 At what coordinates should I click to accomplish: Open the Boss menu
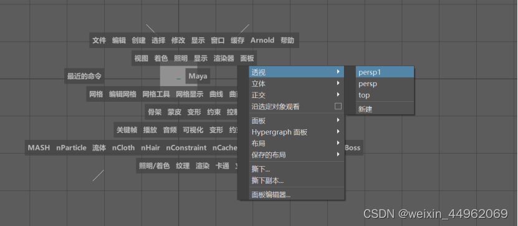tap(352, 148)
